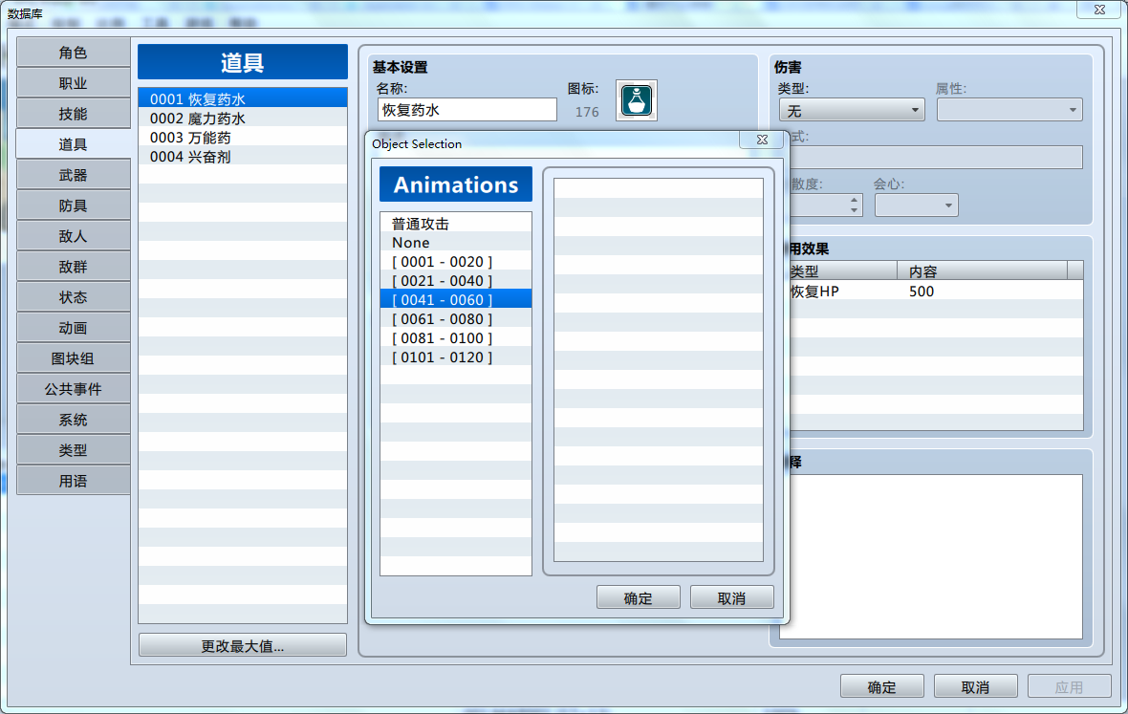Image resolution: width=1128 pixels, height=714 pixels.
Task: Switch to the 图块组 tab
Action: (74, 358)
